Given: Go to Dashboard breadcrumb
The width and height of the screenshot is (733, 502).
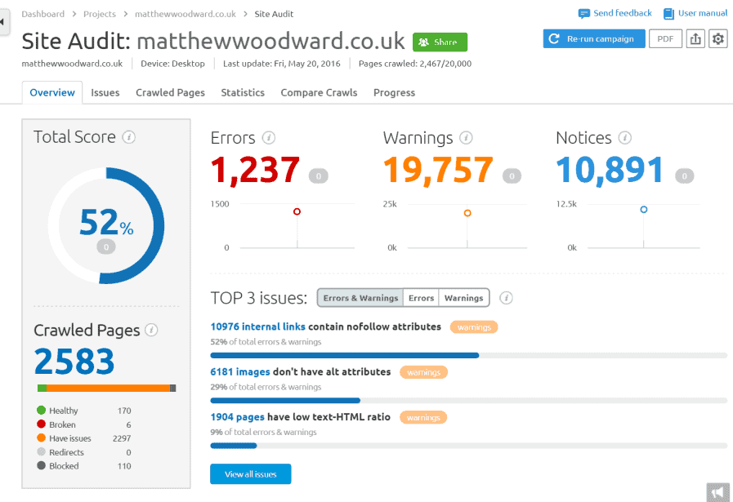Looking at the screenshot, I should pyautogui.click(x=43, y=14).
